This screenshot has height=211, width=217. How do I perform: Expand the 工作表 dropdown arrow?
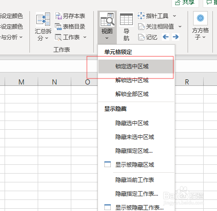85,37
